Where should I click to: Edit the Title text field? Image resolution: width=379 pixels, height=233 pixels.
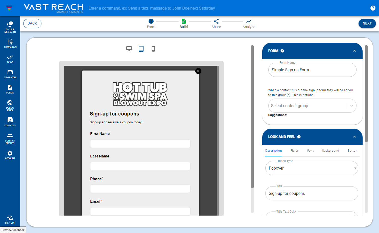tap(312, 193)
